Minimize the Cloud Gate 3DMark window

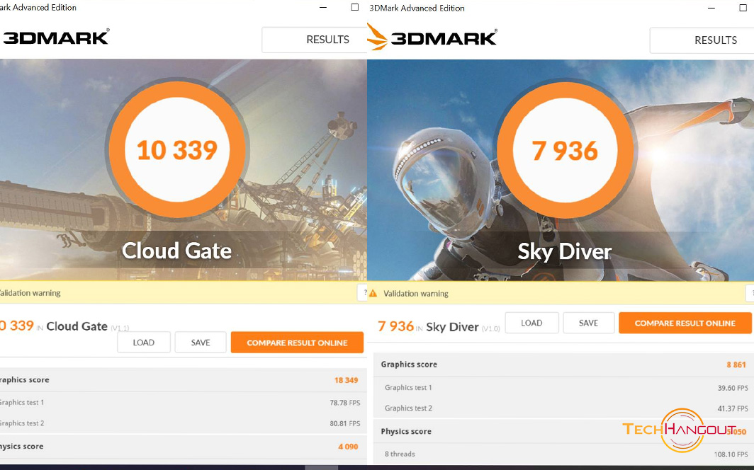click(323, 7)
